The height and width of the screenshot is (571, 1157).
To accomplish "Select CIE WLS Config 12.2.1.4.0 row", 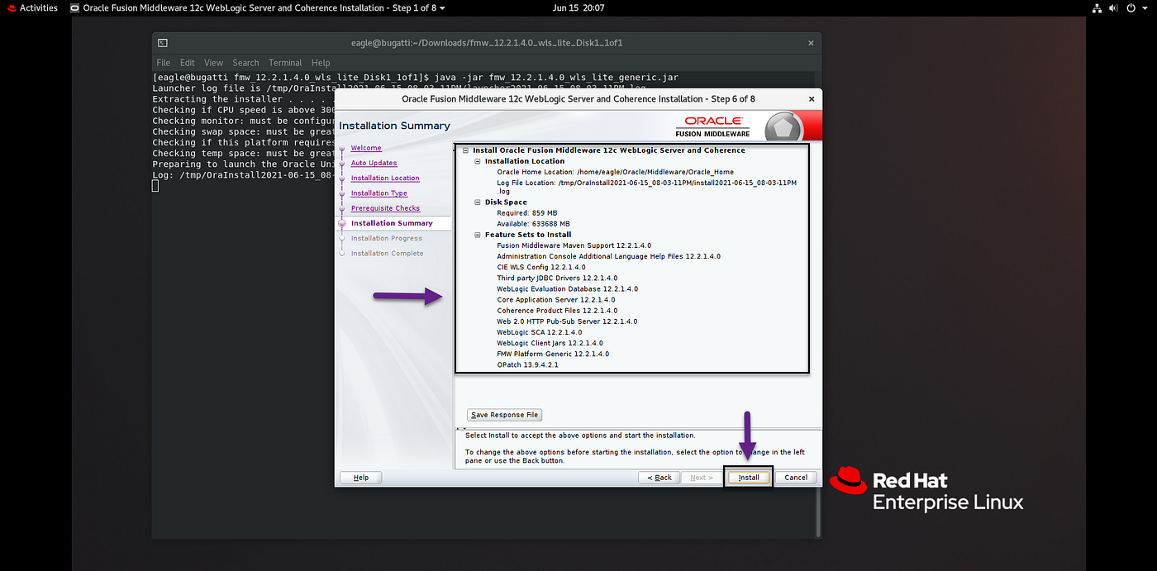I will 541,267.
